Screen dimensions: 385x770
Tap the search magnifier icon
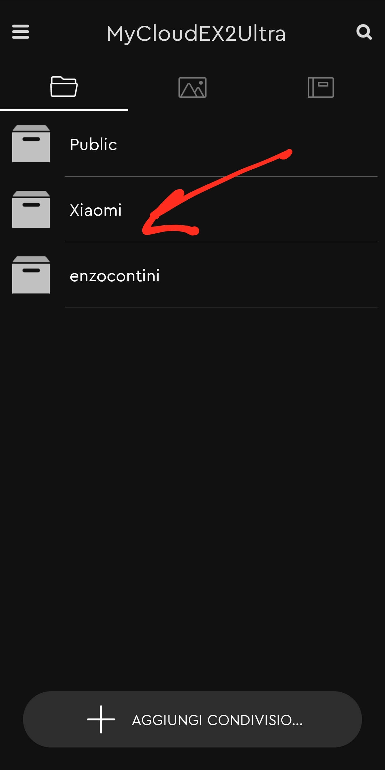point(364,32)
